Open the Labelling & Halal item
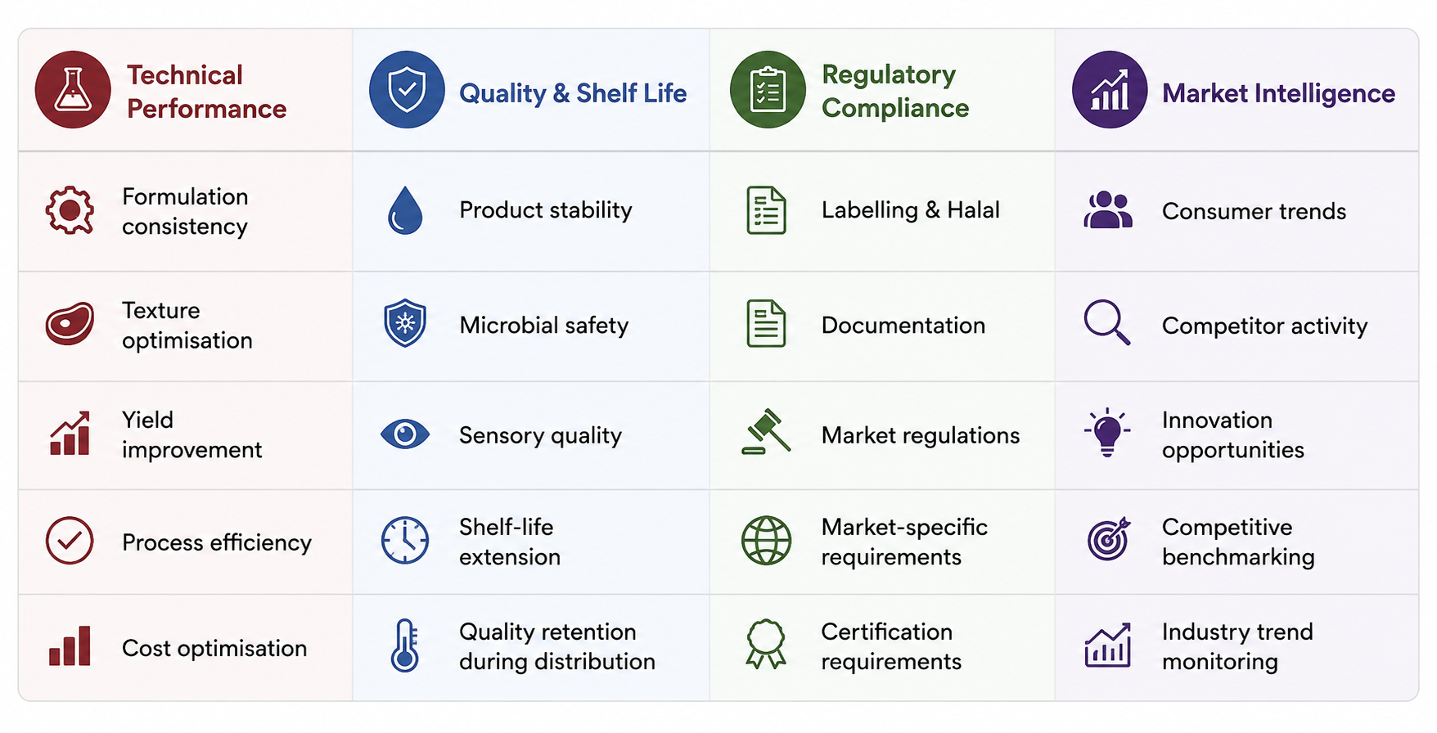This screenshot has height=733, width=1437. click(910, 210)
